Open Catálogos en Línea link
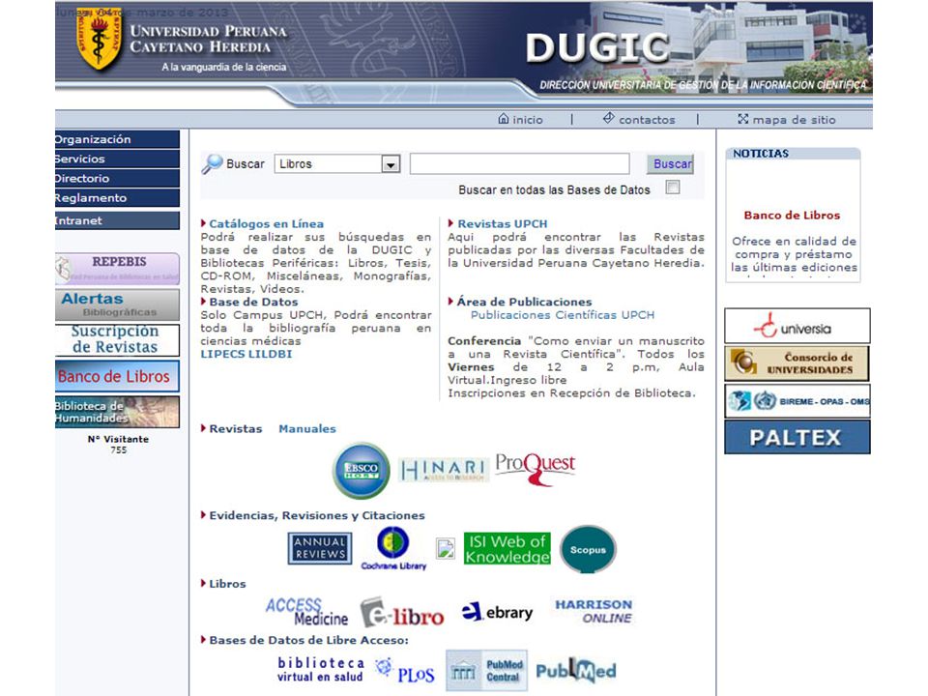This screenshot has width=928, height=696. [267, 223]
